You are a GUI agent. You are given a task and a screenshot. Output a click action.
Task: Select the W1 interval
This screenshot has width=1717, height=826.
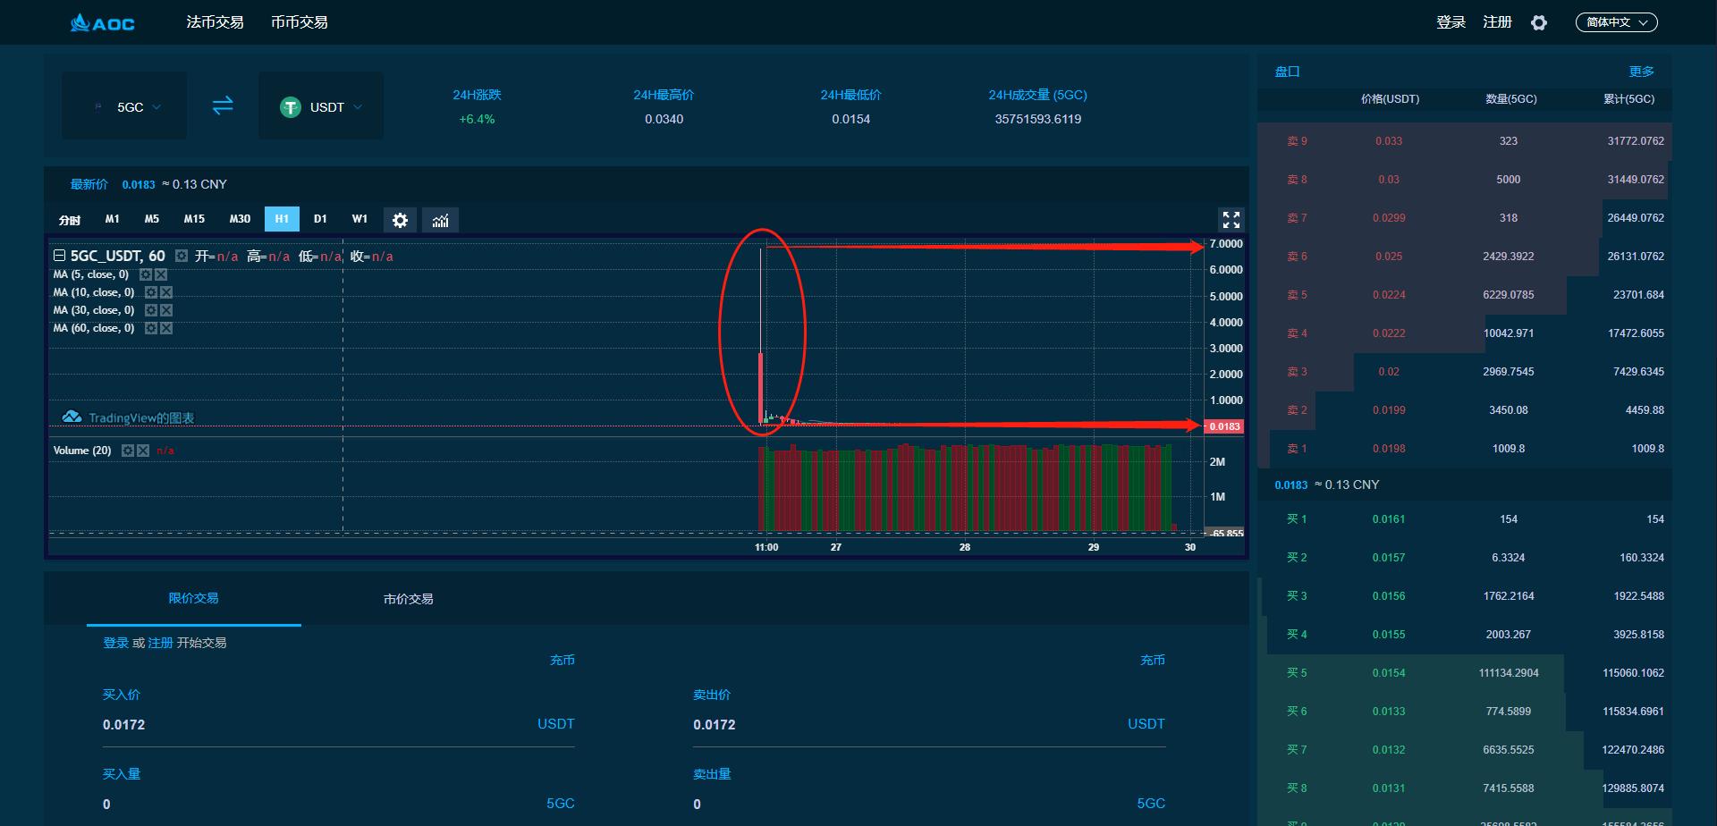click(359, 219)
